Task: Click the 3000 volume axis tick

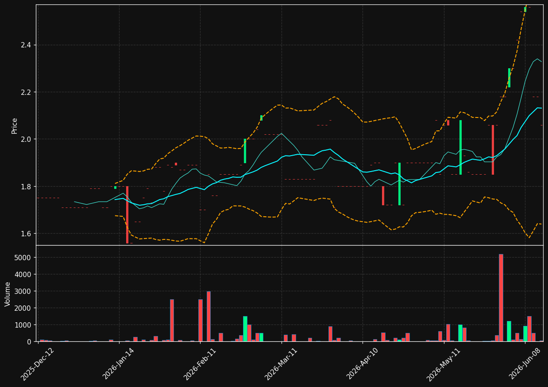Action: point(23,291)
